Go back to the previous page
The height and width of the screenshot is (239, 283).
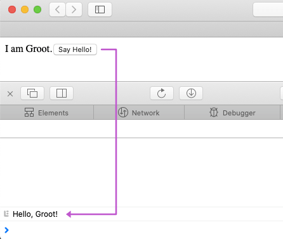pos(57,10)
